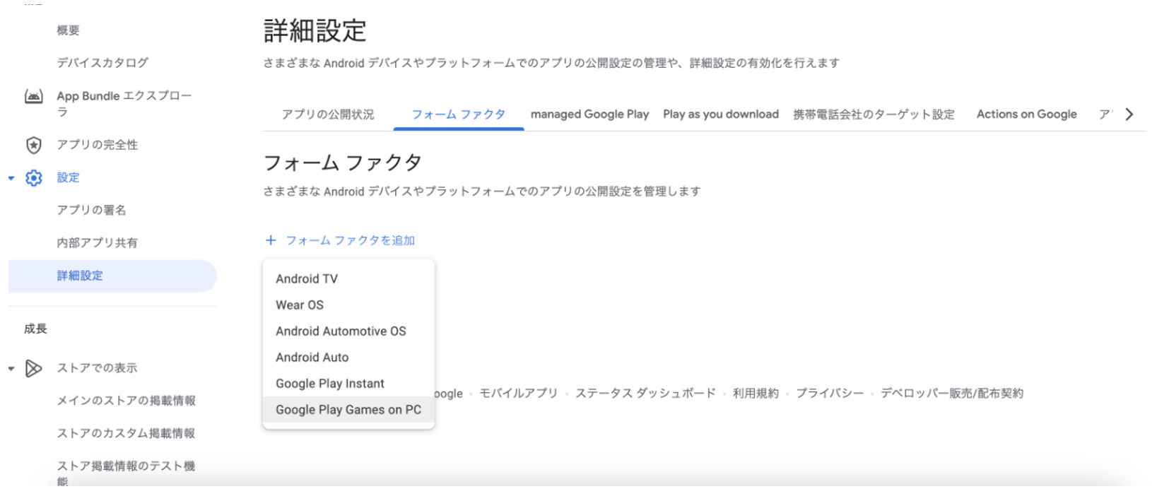Open the プライバシー footer link

(x=829, y=394)
